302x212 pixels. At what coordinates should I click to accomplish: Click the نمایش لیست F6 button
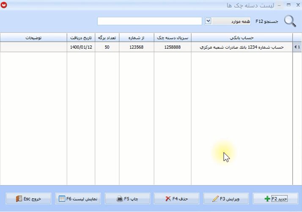pos(78,198)
